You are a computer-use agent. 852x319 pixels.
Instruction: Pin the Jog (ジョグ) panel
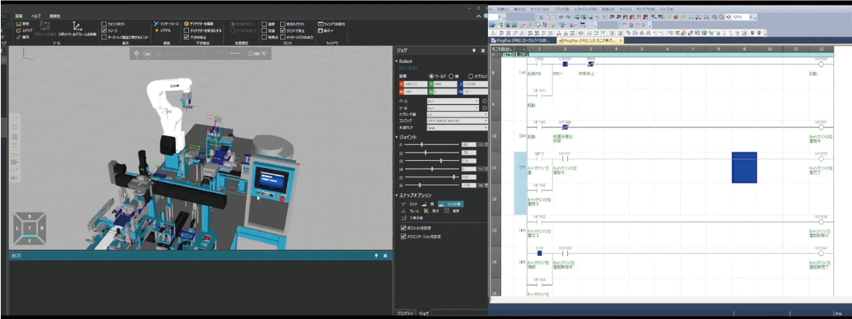click(474, 50)
